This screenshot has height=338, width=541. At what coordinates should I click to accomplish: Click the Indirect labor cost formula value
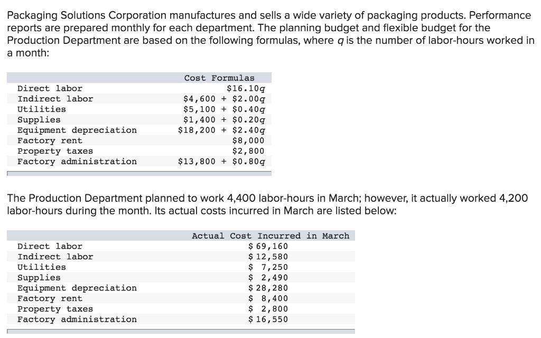coord(224,99)
